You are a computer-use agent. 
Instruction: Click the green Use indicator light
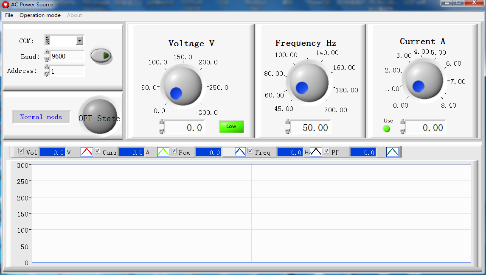pyautogui.click(x=387, y=129)
